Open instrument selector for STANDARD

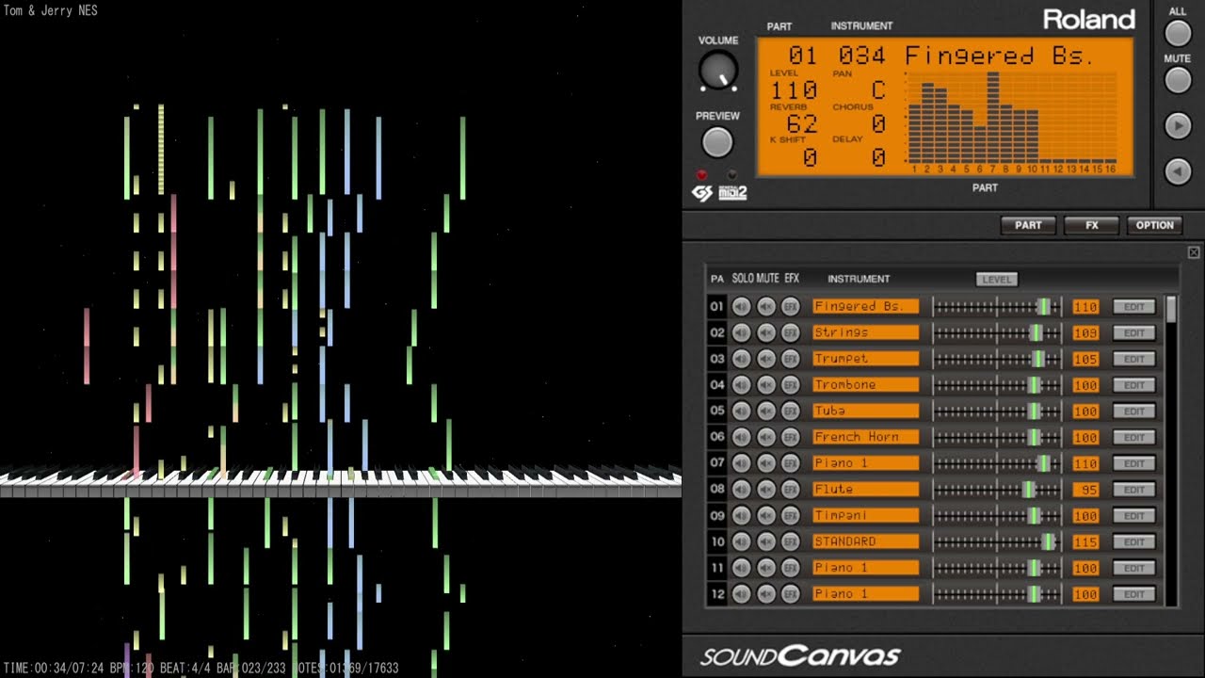[865, 541]
